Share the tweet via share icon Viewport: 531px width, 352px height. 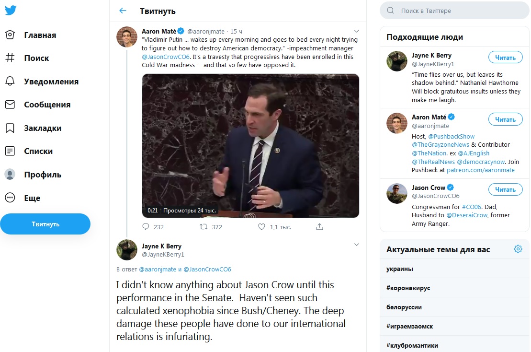pos(319,227)
